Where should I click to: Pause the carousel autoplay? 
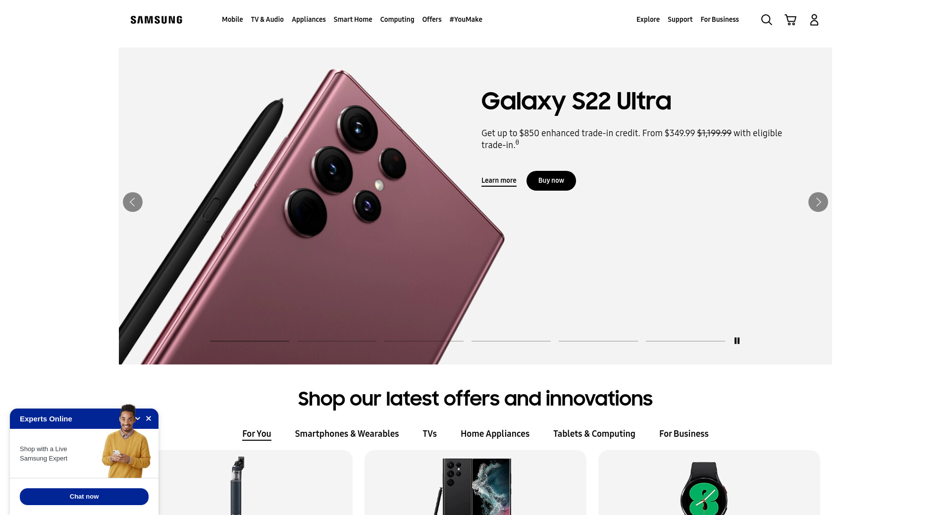click(x=737, y=341)
